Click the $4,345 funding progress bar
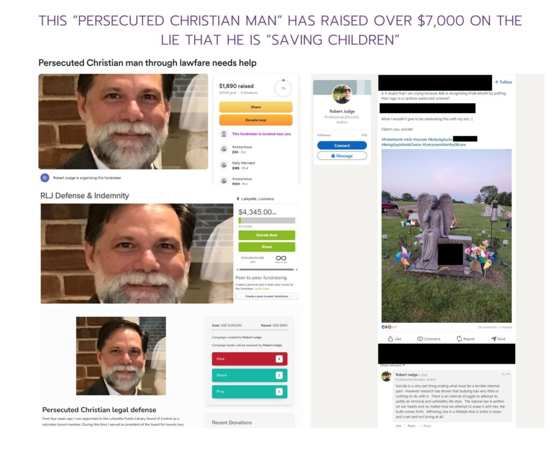Viewport: 549px width, 460px height. click(267, 220)
